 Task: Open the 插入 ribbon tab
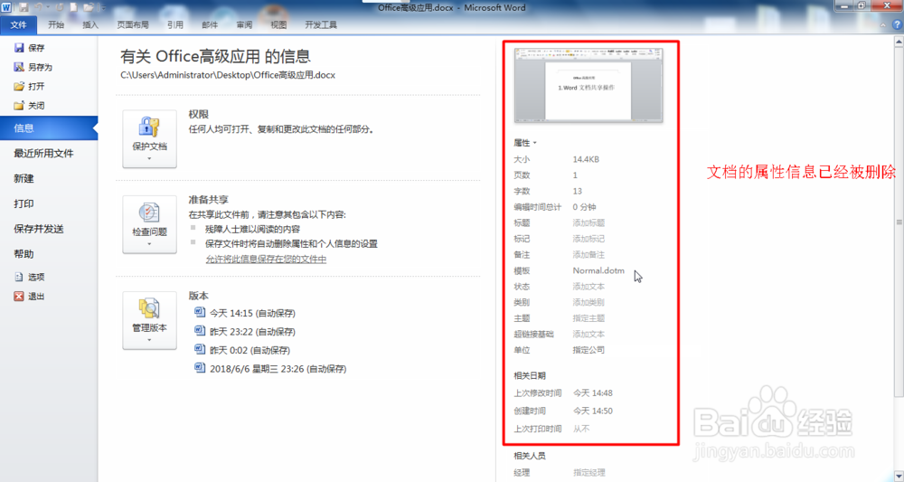click(x=90, y=24)
